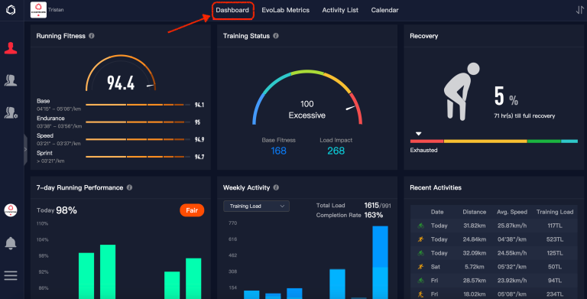
Task: Show Training Status info icon
Action: (276, 36)
